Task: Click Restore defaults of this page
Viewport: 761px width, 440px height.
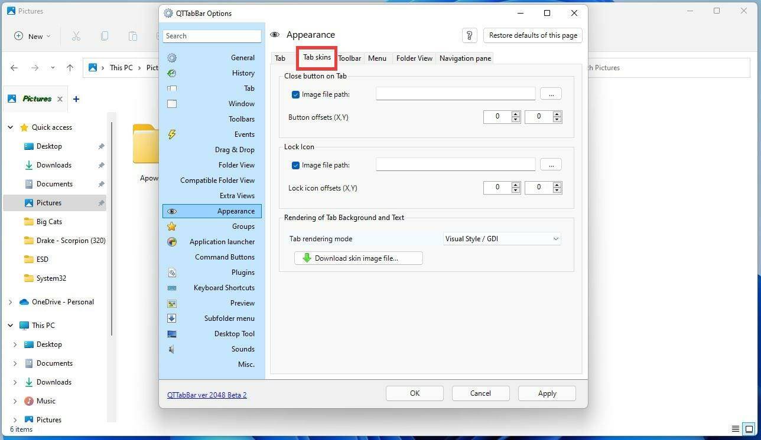Action: pyautogui.click(x=532, y=35)
